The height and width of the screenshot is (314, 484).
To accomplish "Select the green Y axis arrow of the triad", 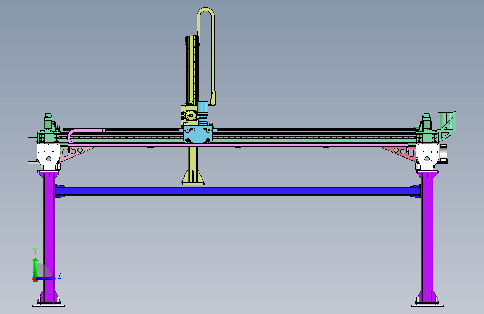I will point(36,267).
